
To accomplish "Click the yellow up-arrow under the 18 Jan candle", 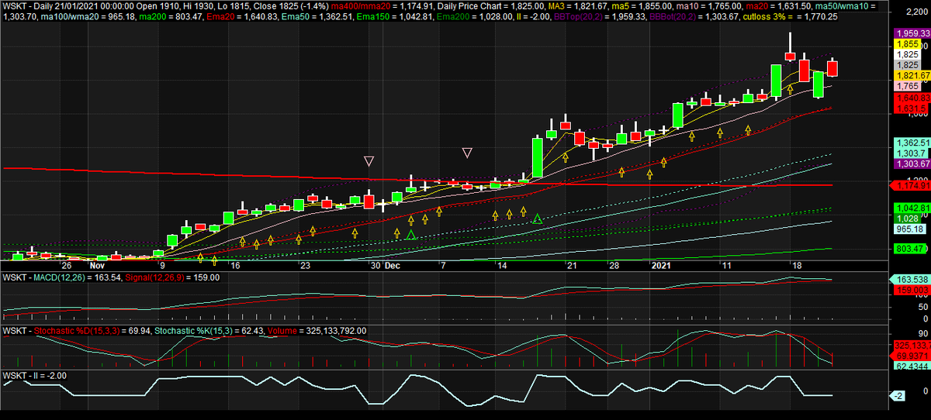I will tap(790, 89).
